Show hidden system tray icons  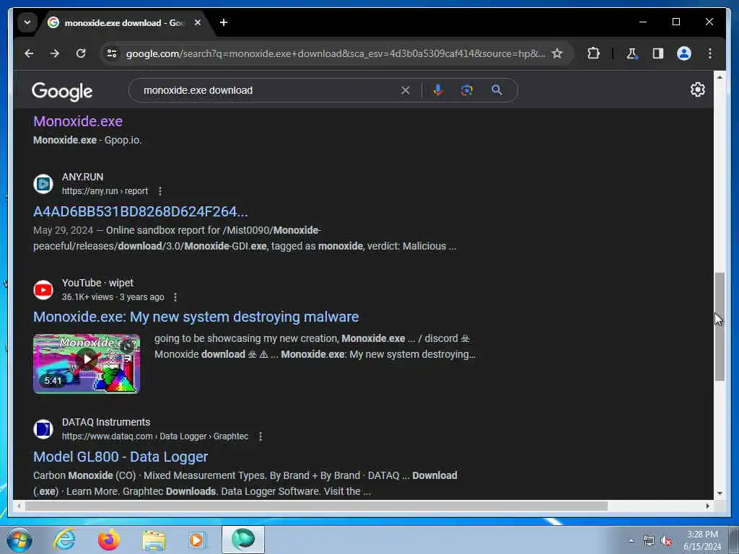pos(631,541)
